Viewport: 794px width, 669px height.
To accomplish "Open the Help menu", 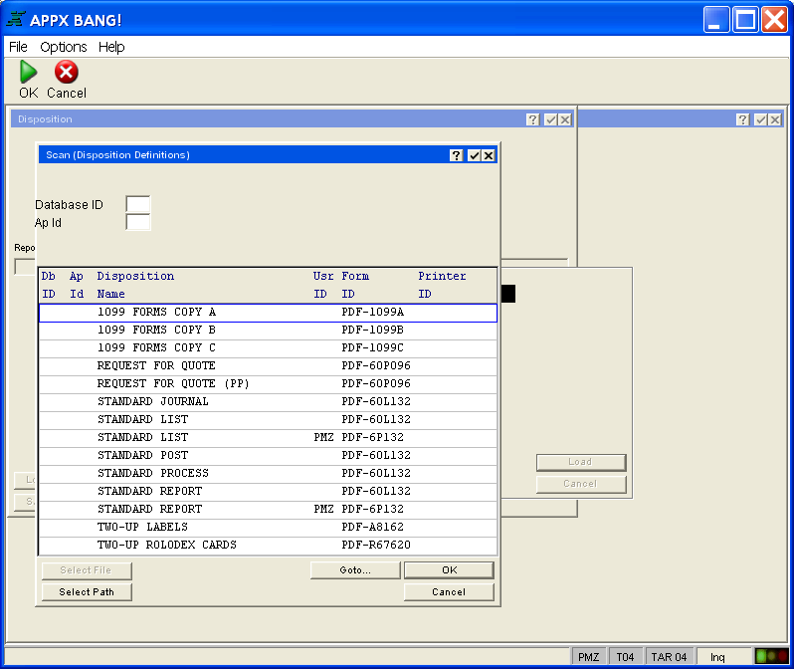I will click(111, 47).
